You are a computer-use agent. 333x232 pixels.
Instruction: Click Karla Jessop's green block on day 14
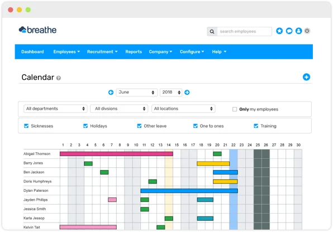click(169, 219)
